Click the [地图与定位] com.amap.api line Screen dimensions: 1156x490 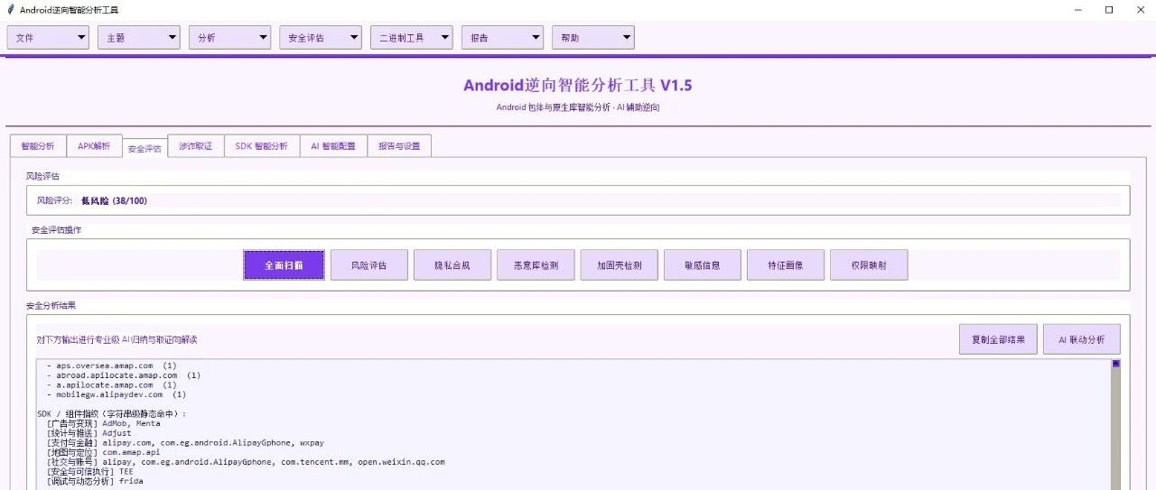[104, 452]
